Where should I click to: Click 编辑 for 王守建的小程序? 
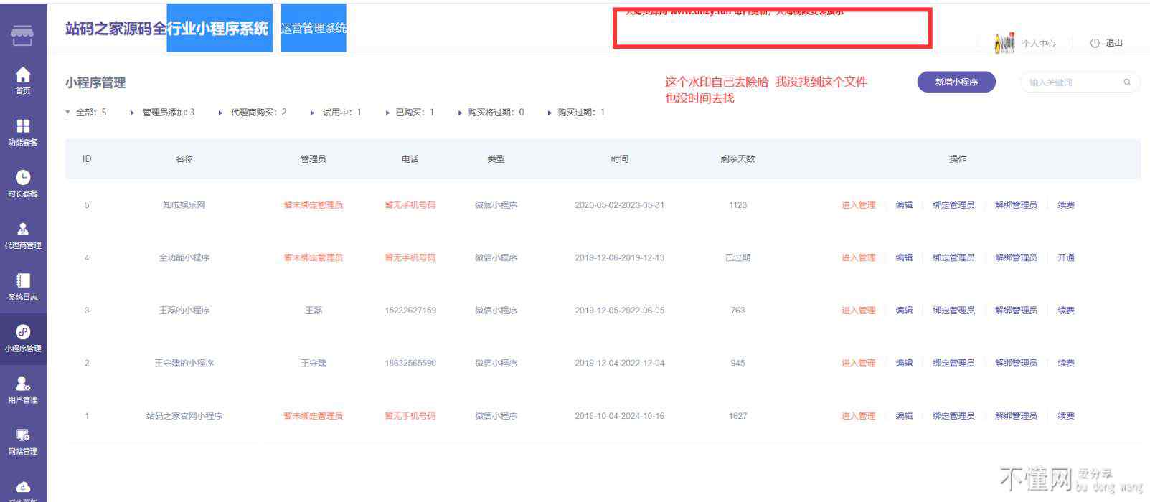click(x=904, y=363)
